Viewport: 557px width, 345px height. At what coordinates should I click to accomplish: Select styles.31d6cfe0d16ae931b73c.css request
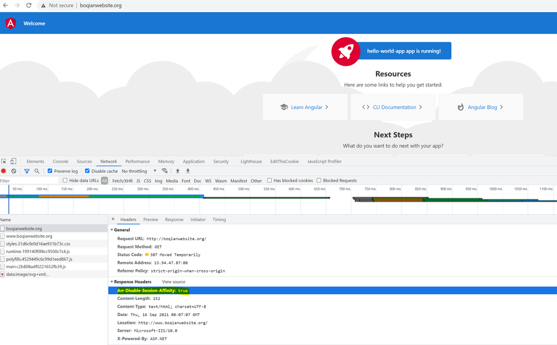click(x=54, y=244)
